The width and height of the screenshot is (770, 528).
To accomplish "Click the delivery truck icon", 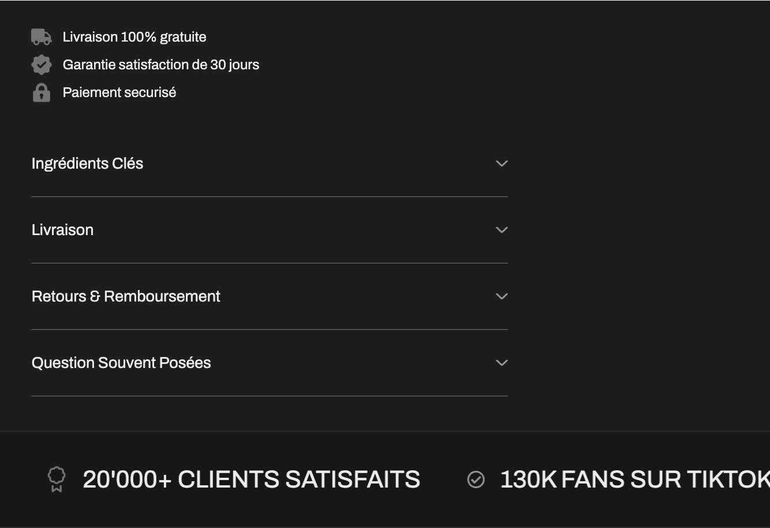I will (41, 37).
